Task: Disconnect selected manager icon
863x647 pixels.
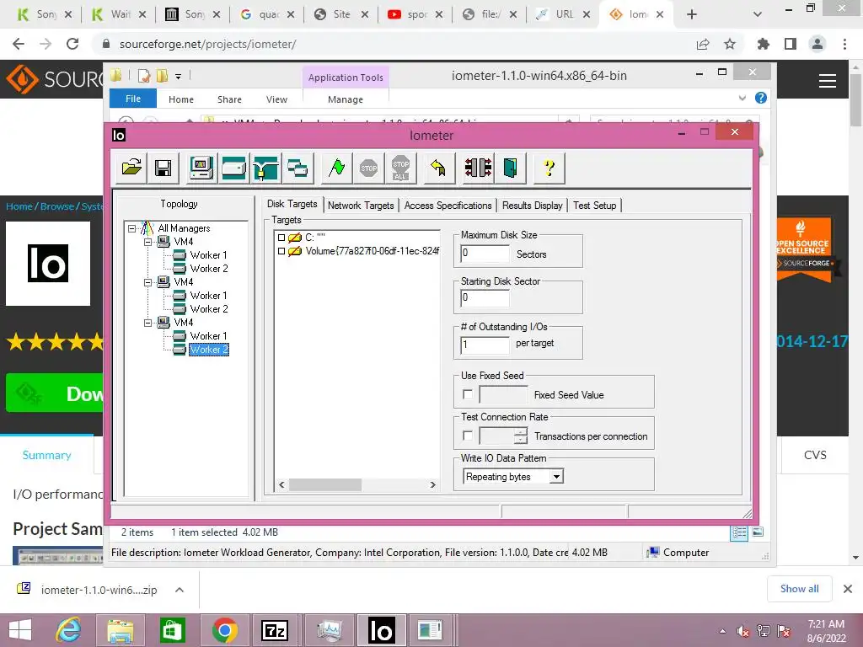Action: pyautogui.click(x=479, y=168)
